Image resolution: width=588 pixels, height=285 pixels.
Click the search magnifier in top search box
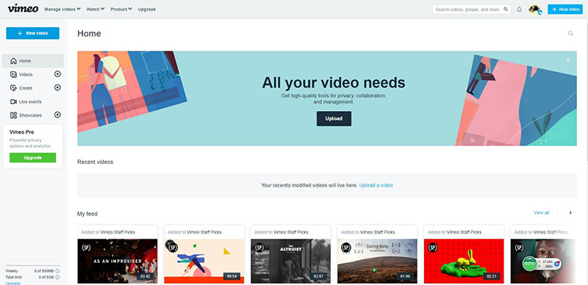506,10
